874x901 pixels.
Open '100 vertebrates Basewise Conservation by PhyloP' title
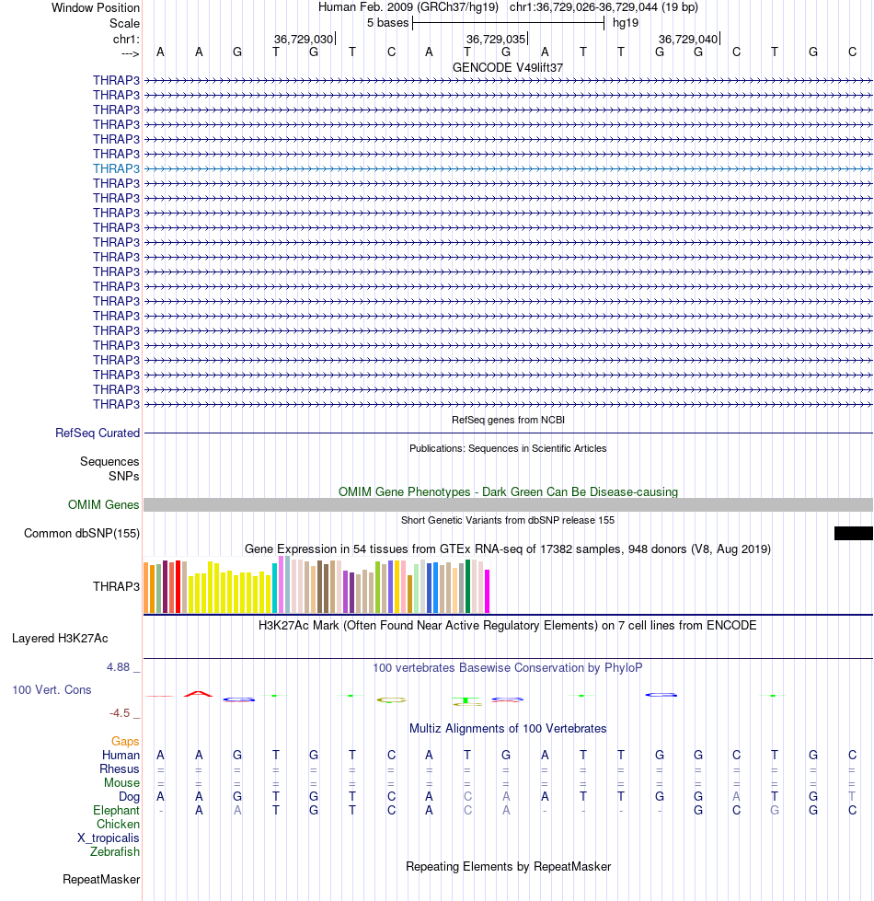[508, 668]
